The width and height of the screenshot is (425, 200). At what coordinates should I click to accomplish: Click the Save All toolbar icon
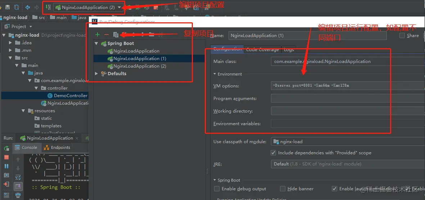pos(8,7)
